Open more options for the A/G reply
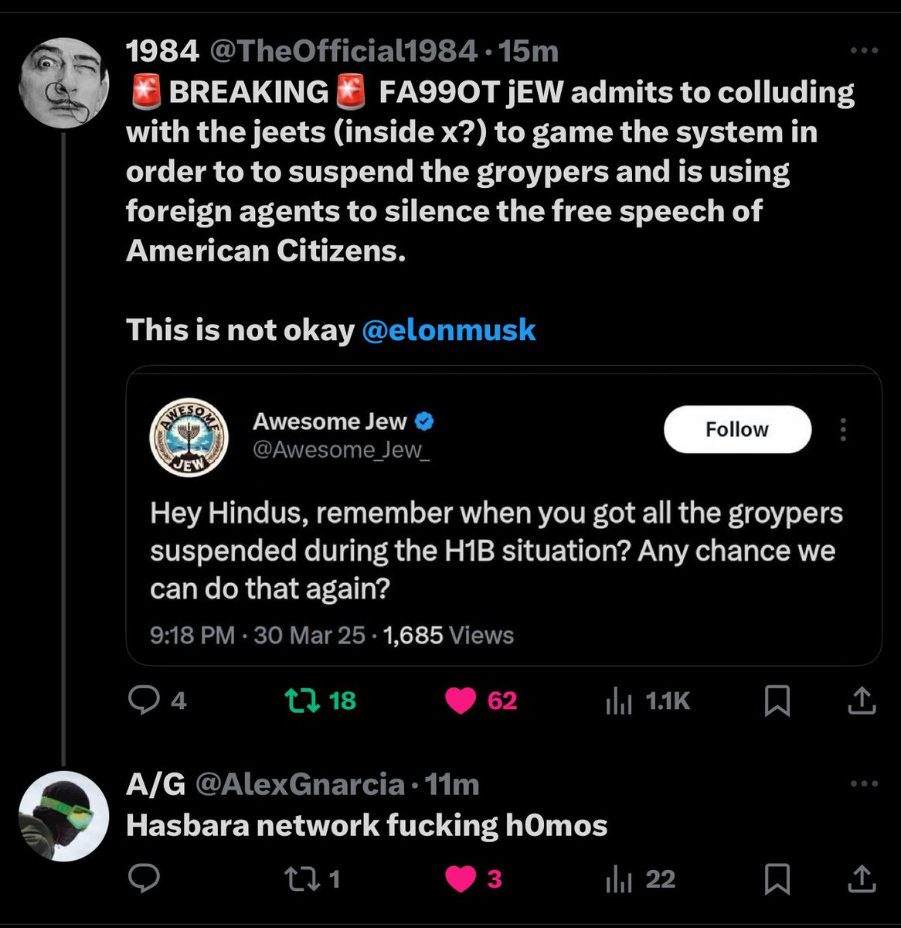901x928 pixels. click(863, 784)
